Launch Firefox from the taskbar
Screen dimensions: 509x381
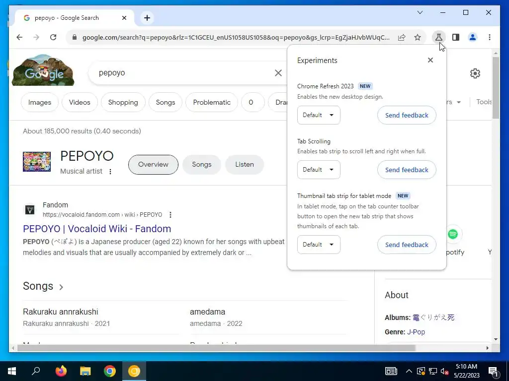[61, 371]
